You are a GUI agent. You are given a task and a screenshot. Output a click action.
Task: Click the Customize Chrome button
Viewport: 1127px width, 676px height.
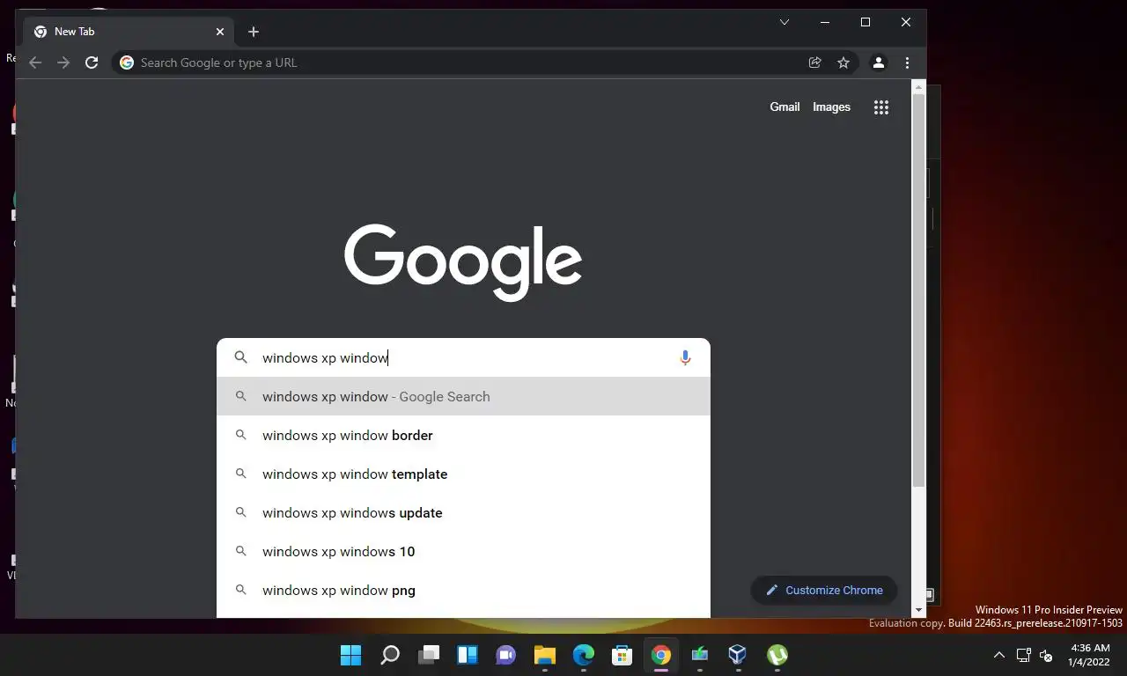coord(824,590)
